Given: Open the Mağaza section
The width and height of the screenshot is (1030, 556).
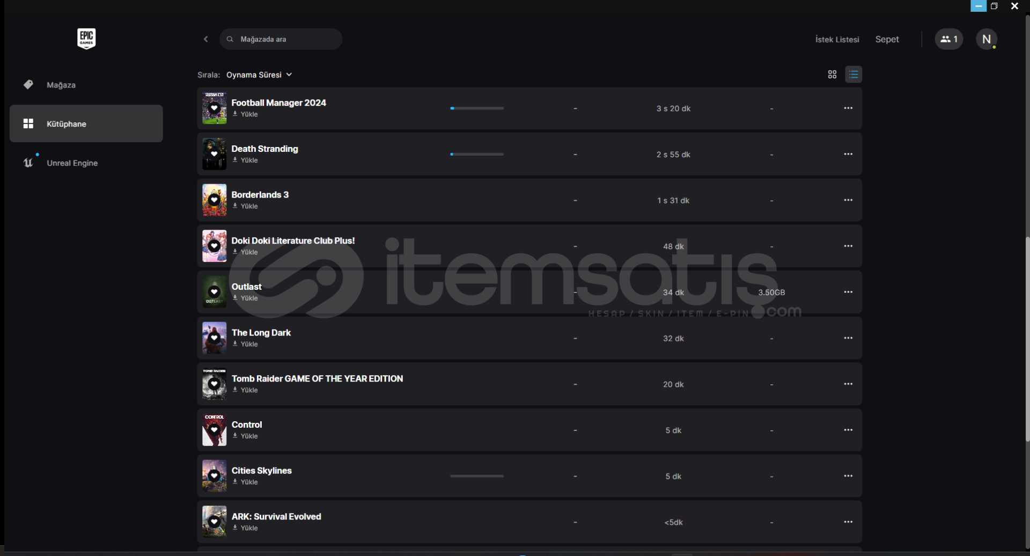Looking at the screenshot, I should (86, 85).
